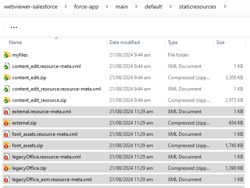Screen dimensions: 250x188
Task: Click the legacyOffice.resource-meta.xml file icon
Action: pyautogui.click(x=7, y=157)
